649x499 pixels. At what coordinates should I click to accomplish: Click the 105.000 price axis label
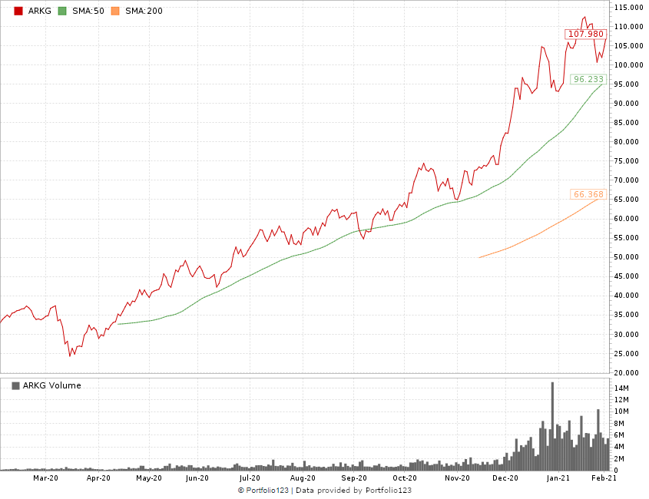[629, 46]
